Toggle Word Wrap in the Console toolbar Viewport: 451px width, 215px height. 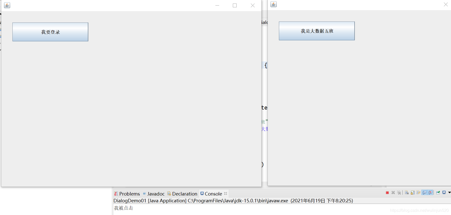click(419, 192)
